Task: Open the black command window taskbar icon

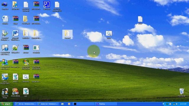Action: point(75,104)
